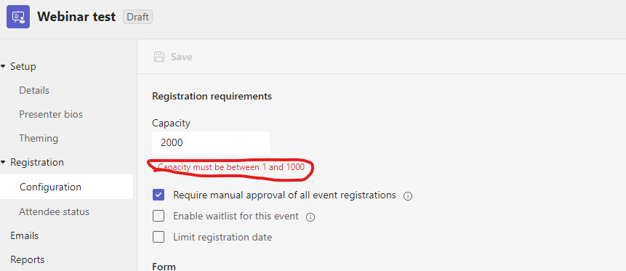Click the webinar presenter app icon

[18, 17]
